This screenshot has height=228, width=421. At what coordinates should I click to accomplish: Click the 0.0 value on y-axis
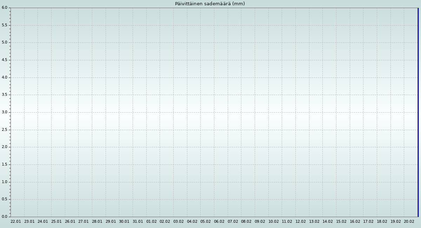[x=4, y=216]
